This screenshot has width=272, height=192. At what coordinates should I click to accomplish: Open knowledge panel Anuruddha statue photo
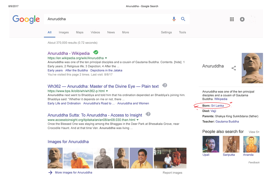click(x=252, y=68)
